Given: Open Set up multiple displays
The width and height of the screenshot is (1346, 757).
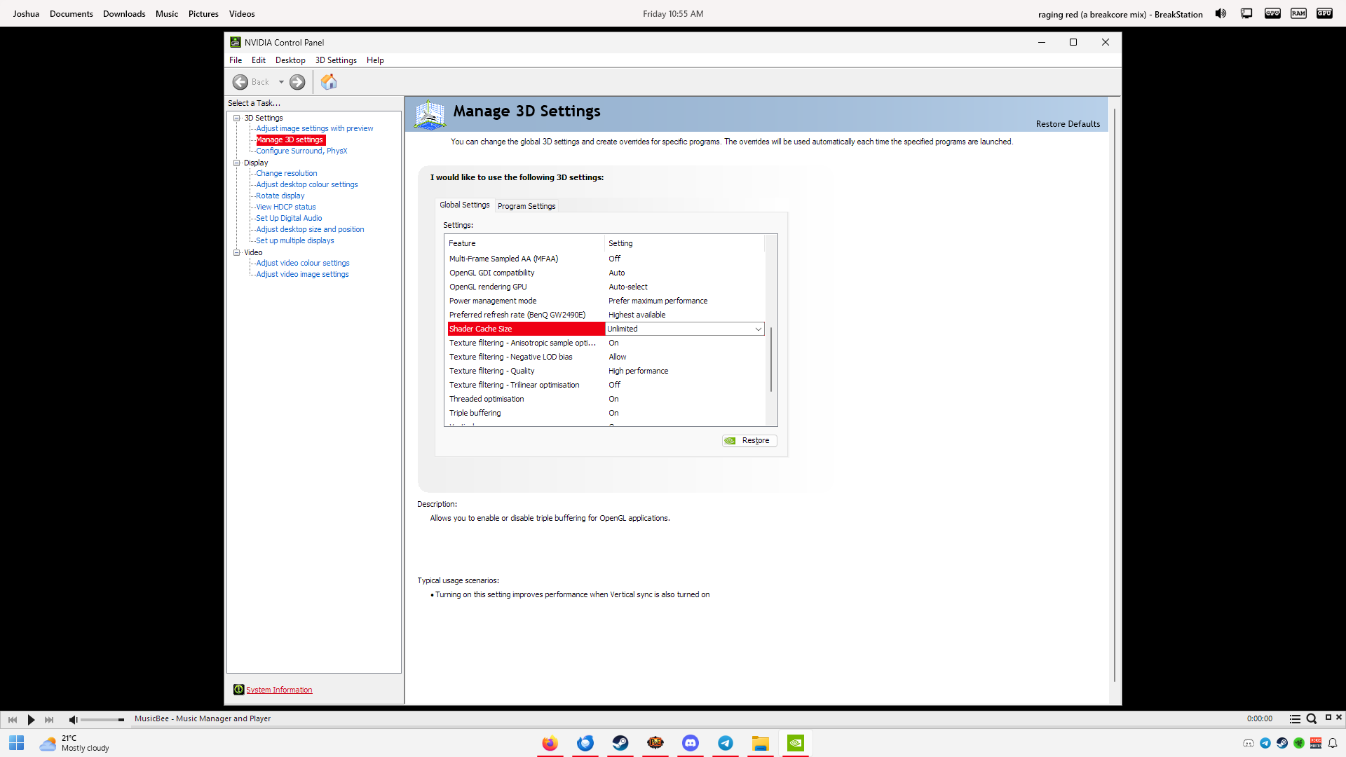Looking at the screenshot, I should pos(294,240).
